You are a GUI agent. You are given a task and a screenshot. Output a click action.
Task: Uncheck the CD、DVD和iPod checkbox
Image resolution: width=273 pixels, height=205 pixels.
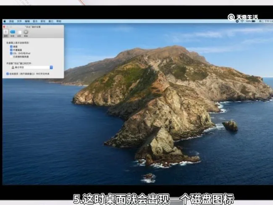11,53
